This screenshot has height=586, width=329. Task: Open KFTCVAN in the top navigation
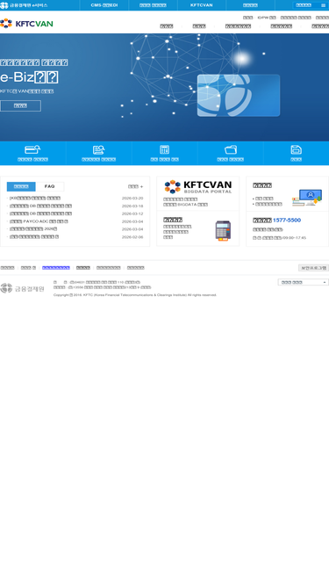click(202, 5)
